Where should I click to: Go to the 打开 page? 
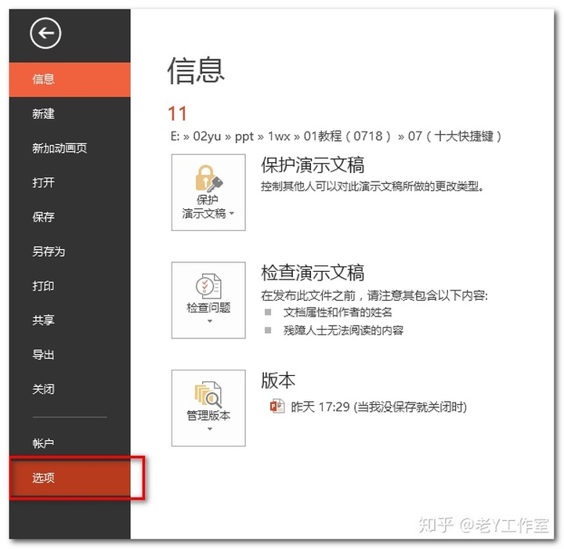pyautogui.click(x=70, y=182)
